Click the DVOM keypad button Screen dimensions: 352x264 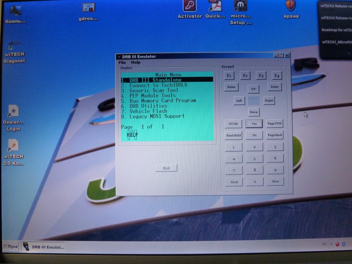click(233, 124)
